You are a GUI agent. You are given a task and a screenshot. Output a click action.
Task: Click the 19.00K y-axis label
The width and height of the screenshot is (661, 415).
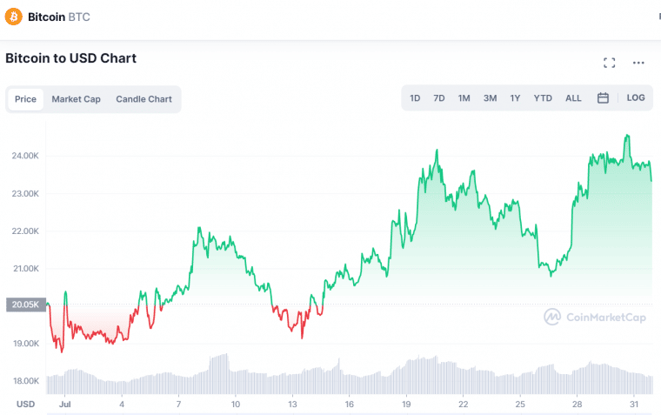point(26,344)
